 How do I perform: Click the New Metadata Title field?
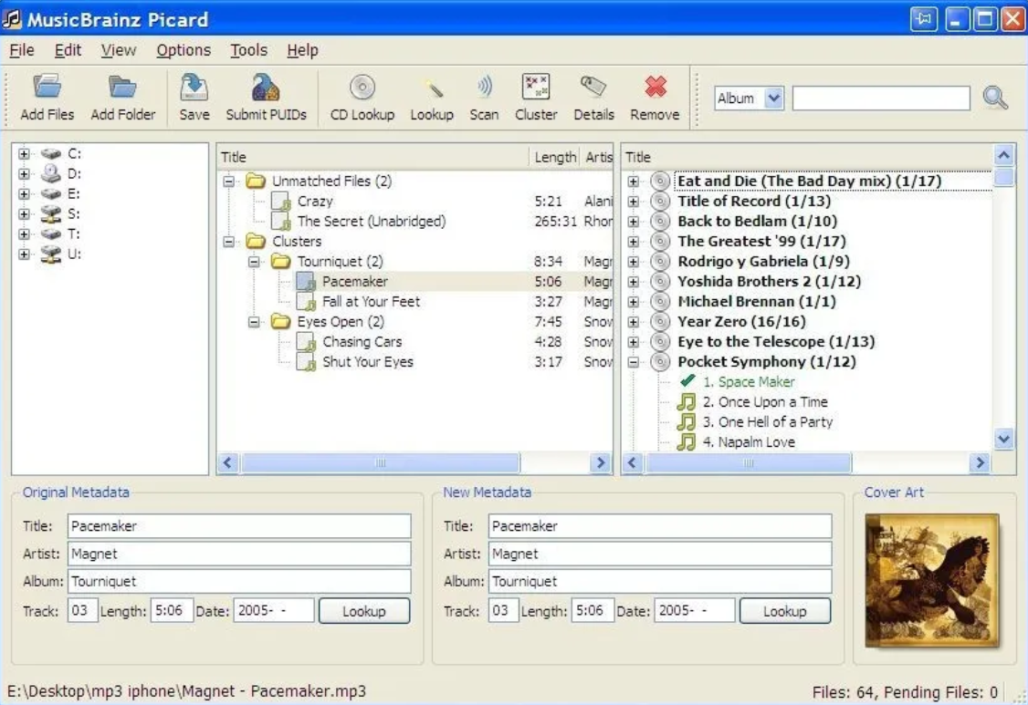point(659,526)
